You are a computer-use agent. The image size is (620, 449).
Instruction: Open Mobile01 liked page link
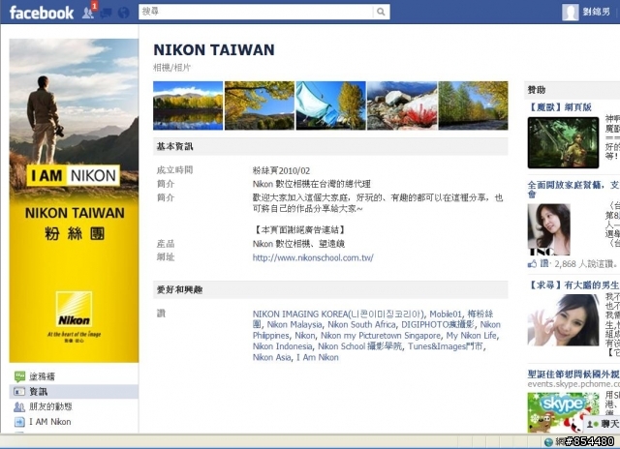pyautogui.click(x=446, y=314)
